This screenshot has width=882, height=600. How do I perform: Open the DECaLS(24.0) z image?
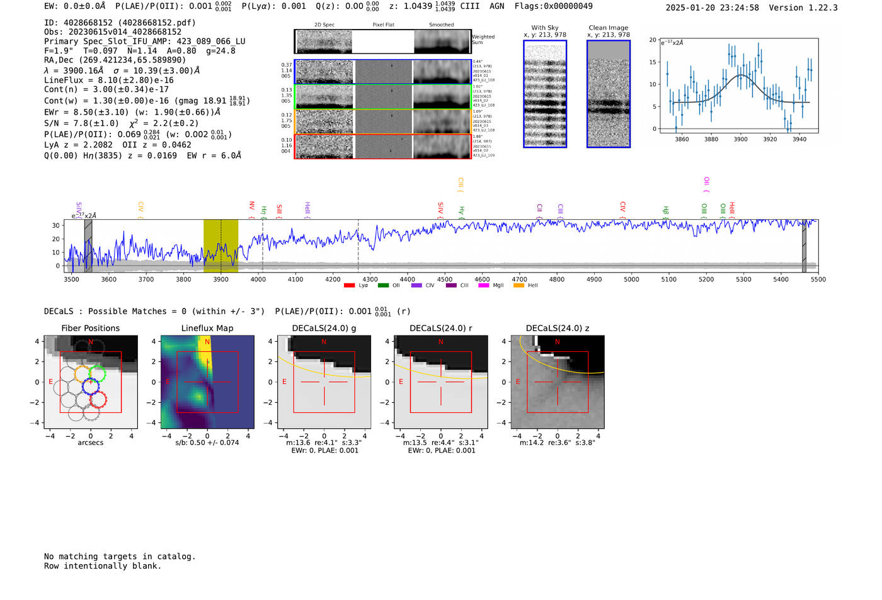pyautogui.click(x=558, y=382)
